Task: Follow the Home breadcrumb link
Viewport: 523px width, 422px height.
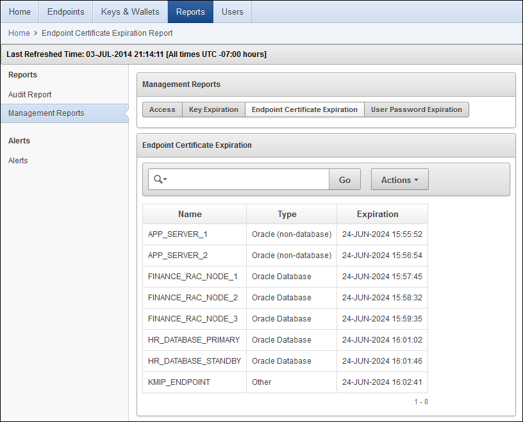Action: (19, 33)
